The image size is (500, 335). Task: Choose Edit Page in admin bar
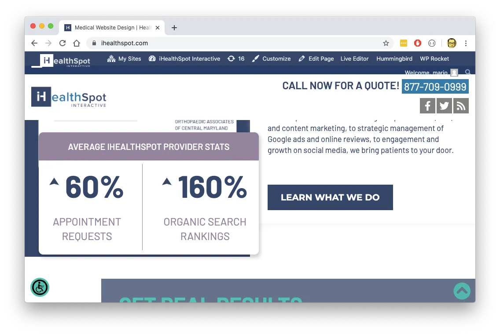coord(316,58)
